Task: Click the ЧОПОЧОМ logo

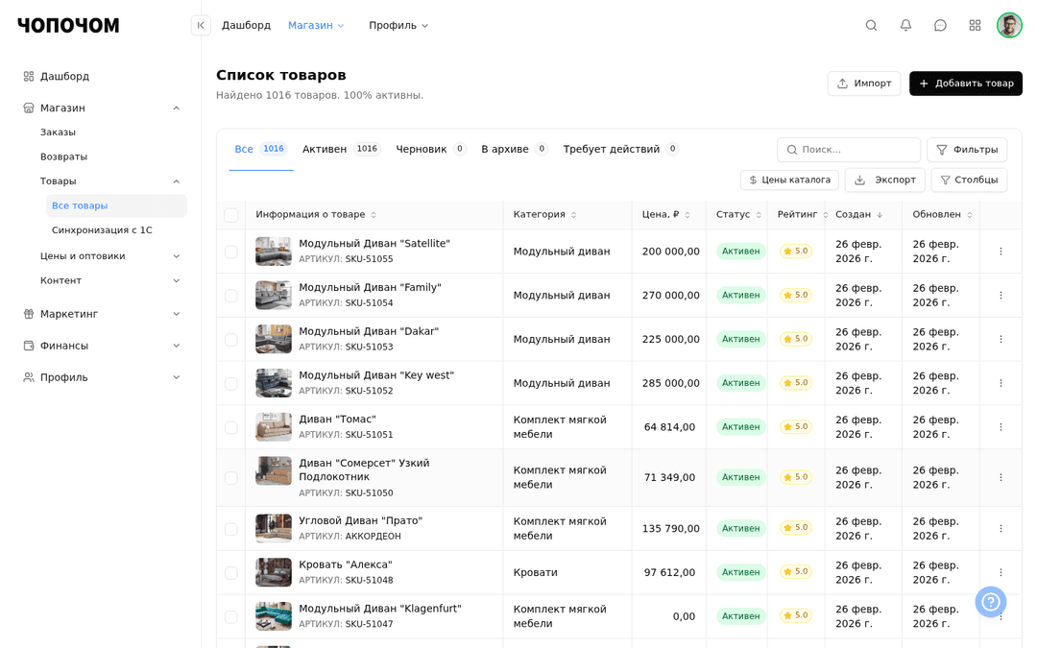Action: point(68,25)
